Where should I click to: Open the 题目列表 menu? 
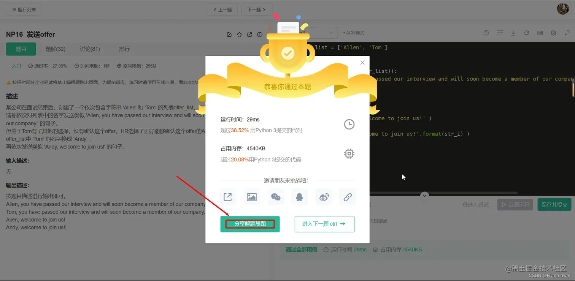24,9
